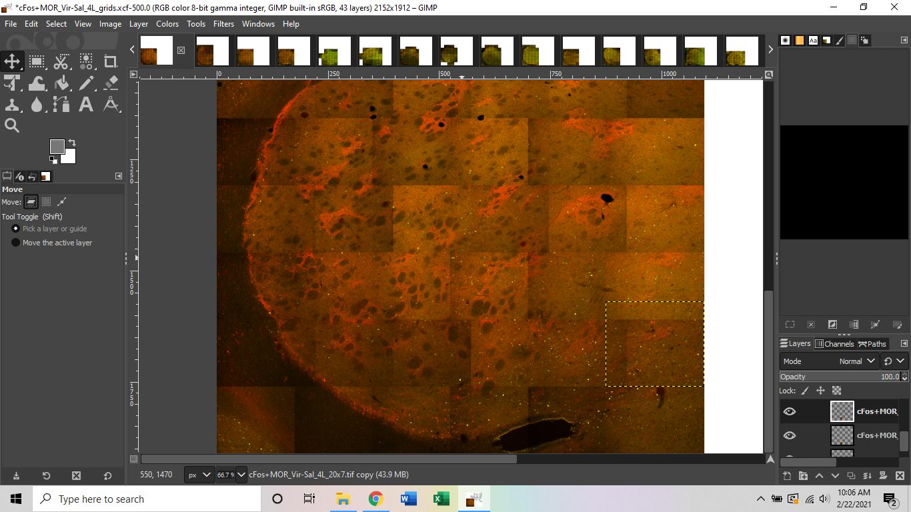Select the Rectangle Select tool
This screenshot has width=911, height=512.
[x=37, y=60]
